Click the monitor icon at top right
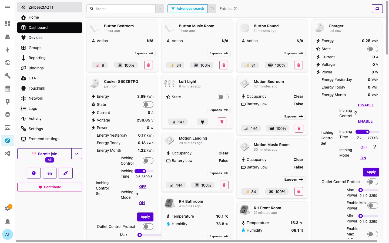 (377, 8)
